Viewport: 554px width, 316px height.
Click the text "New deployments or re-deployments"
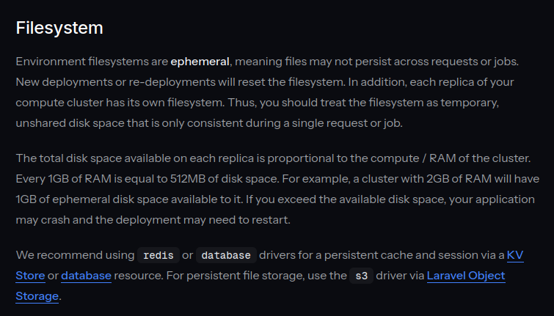pos(107,81)
